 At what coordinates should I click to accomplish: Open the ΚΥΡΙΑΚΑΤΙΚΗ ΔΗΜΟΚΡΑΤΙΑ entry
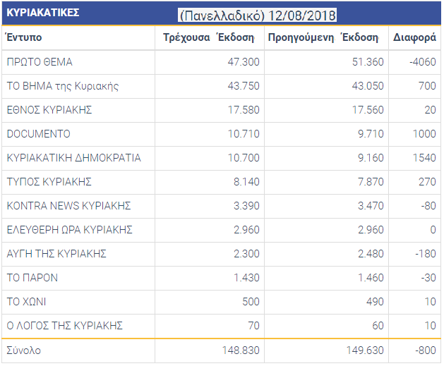[x=74, y=158]
